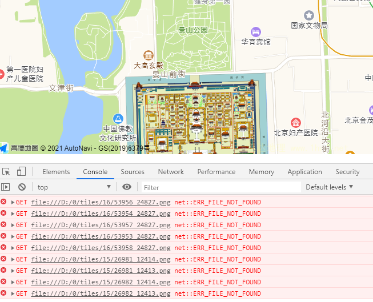Click net::ERR_FILE_NOT_FOUND text for 53956_24827.png
This screenshot has width=373, height=302.
[218, 202]
